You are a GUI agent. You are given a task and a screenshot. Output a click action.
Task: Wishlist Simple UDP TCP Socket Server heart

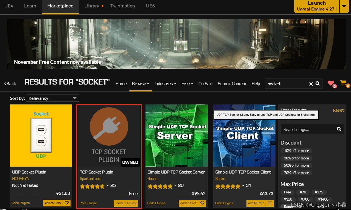pyautogui.click(x=202, y=203)
